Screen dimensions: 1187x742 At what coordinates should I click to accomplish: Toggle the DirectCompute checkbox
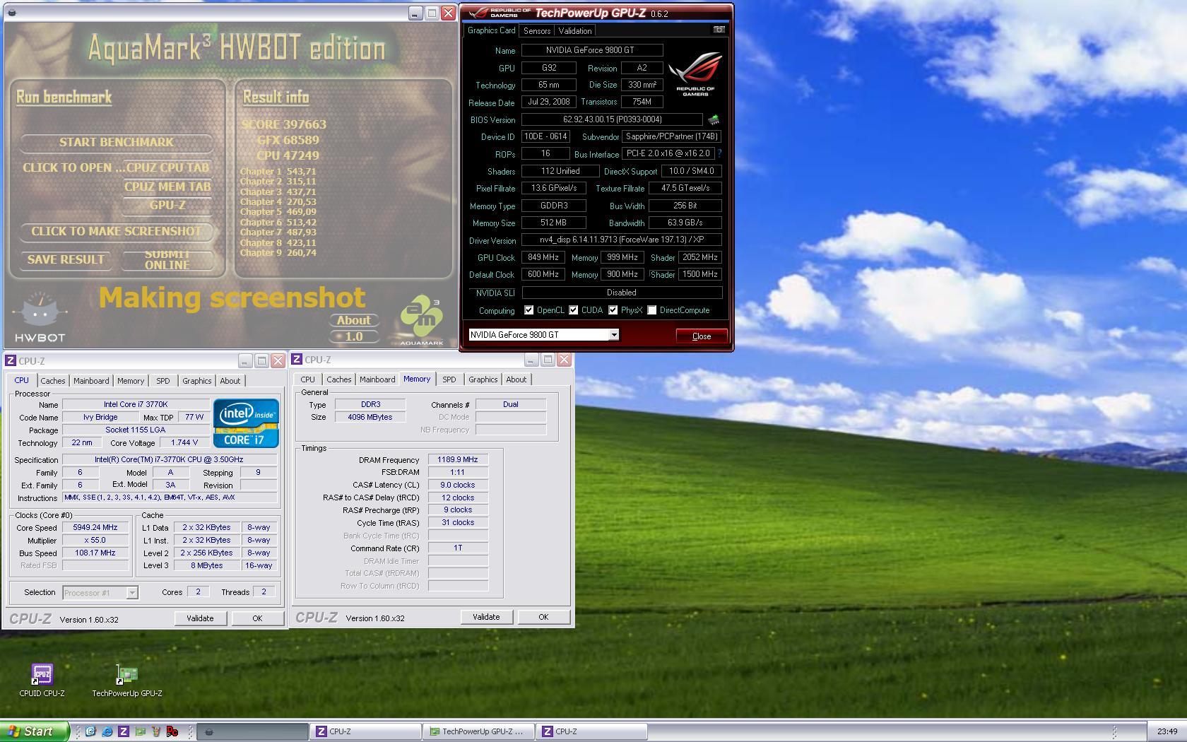651,310
